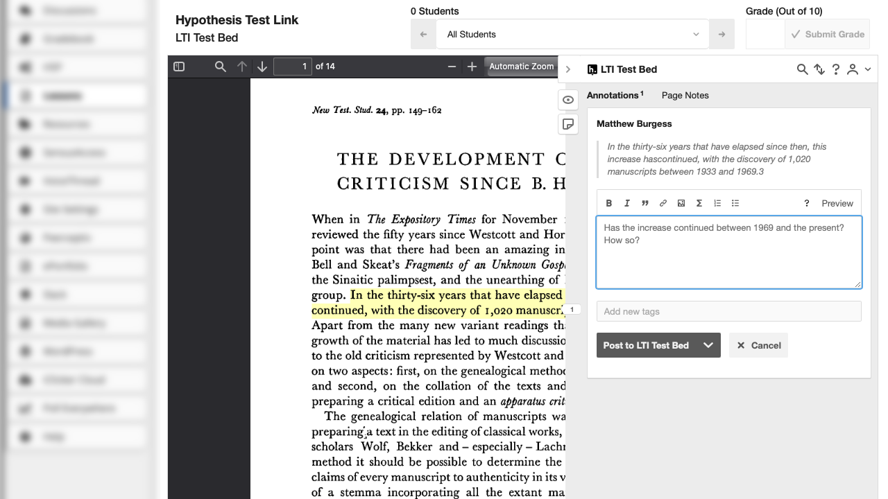Zoom out with the minus icon

coord(452,67)
